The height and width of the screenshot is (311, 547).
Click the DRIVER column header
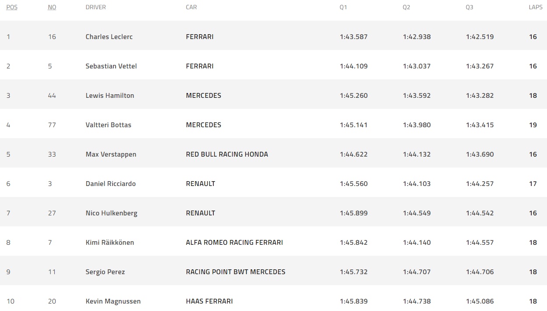95,7
